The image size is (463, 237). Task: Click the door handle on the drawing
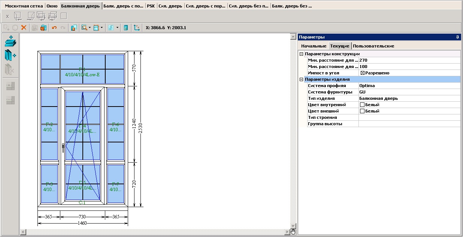click(x=64, y=148)
